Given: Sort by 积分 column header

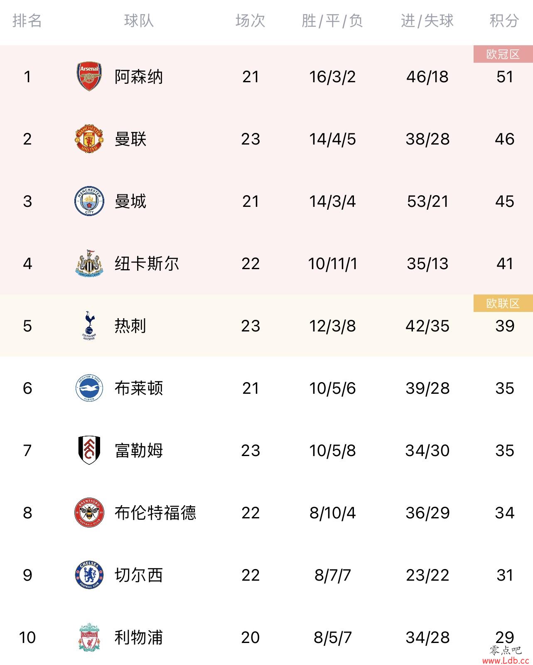Looking at the screenshot, I should pyautogui.click(x=504, y=20).
